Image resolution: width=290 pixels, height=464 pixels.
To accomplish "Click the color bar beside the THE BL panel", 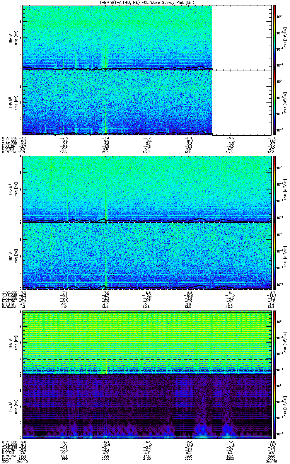I will [275, 342].
